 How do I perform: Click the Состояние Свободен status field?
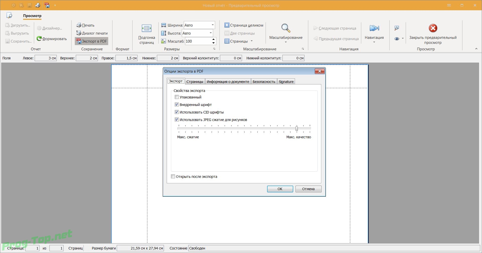[x=334, y=248]
